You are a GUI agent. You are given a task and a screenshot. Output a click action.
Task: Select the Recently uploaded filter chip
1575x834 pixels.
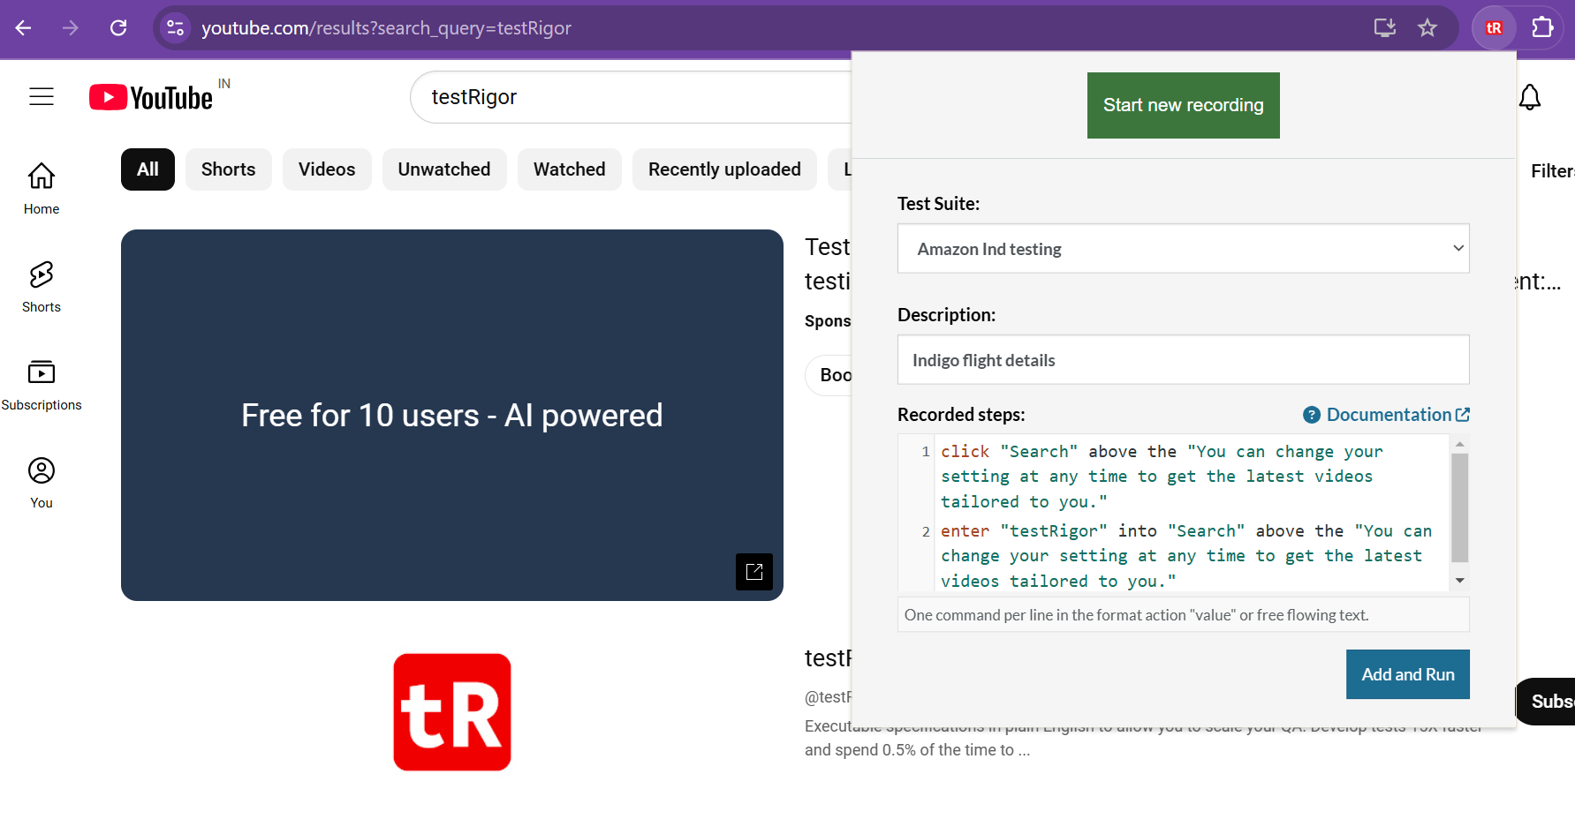(724, 169)
